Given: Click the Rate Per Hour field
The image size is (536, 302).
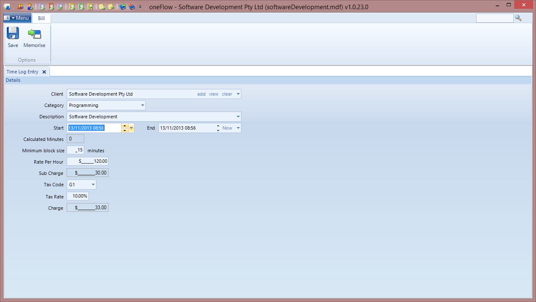Looking at the screenshot, I should [88, 161].
